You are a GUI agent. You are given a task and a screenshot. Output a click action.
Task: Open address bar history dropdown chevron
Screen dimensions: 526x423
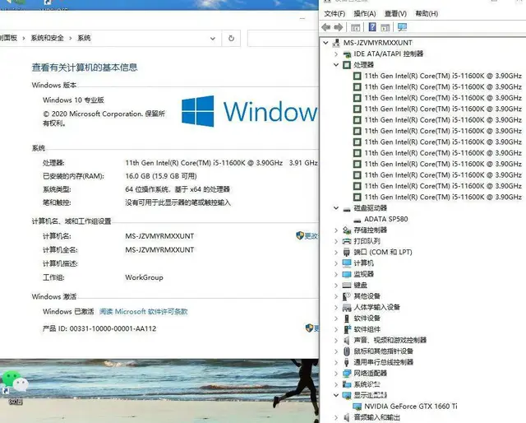[213, 39]
